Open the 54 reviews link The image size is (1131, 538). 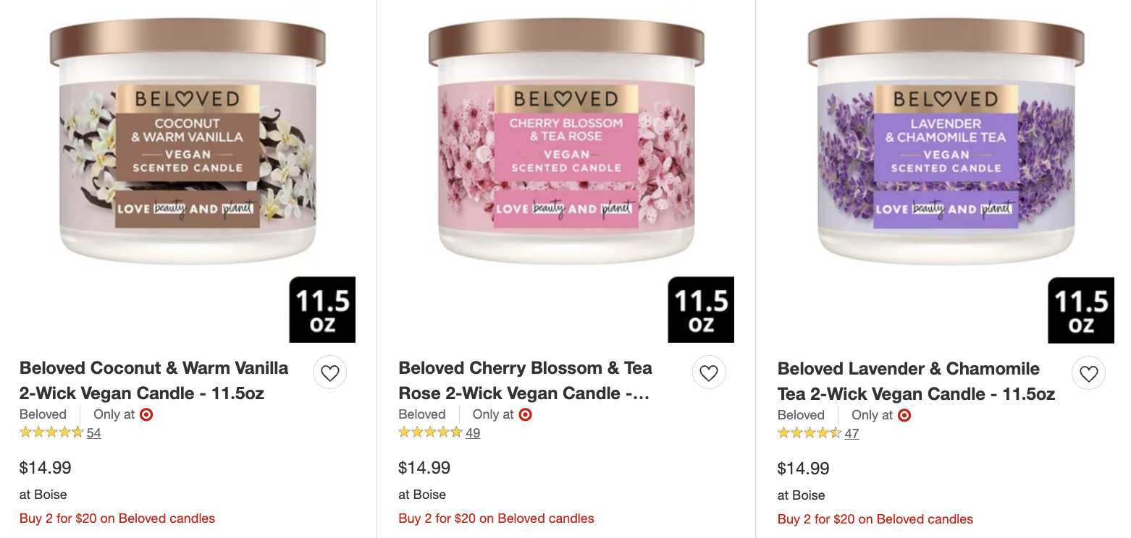coord(93,433)
